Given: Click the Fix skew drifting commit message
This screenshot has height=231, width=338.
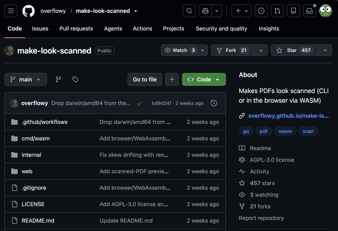Looking at the screenshot, I should [x=134, y=155].
